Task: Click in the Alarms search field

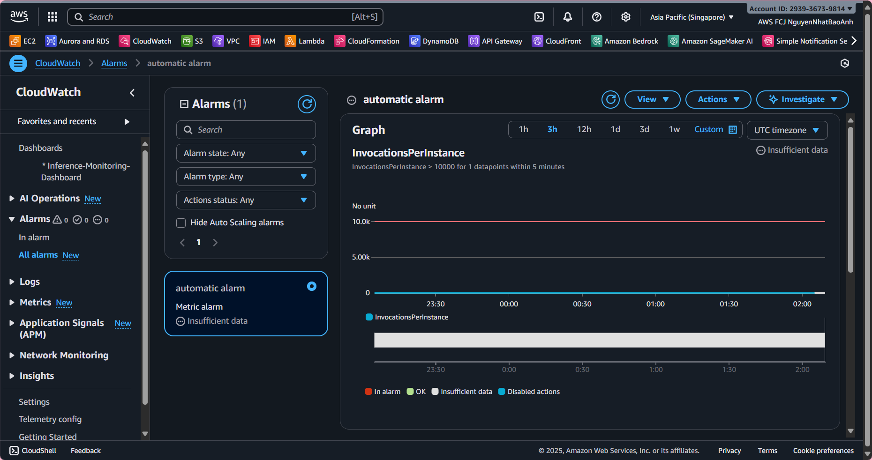Action: tap(246, 130)
